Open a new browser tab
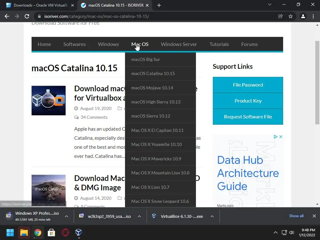Viewport: 320px width, 240px height. (x=159, y=5)
